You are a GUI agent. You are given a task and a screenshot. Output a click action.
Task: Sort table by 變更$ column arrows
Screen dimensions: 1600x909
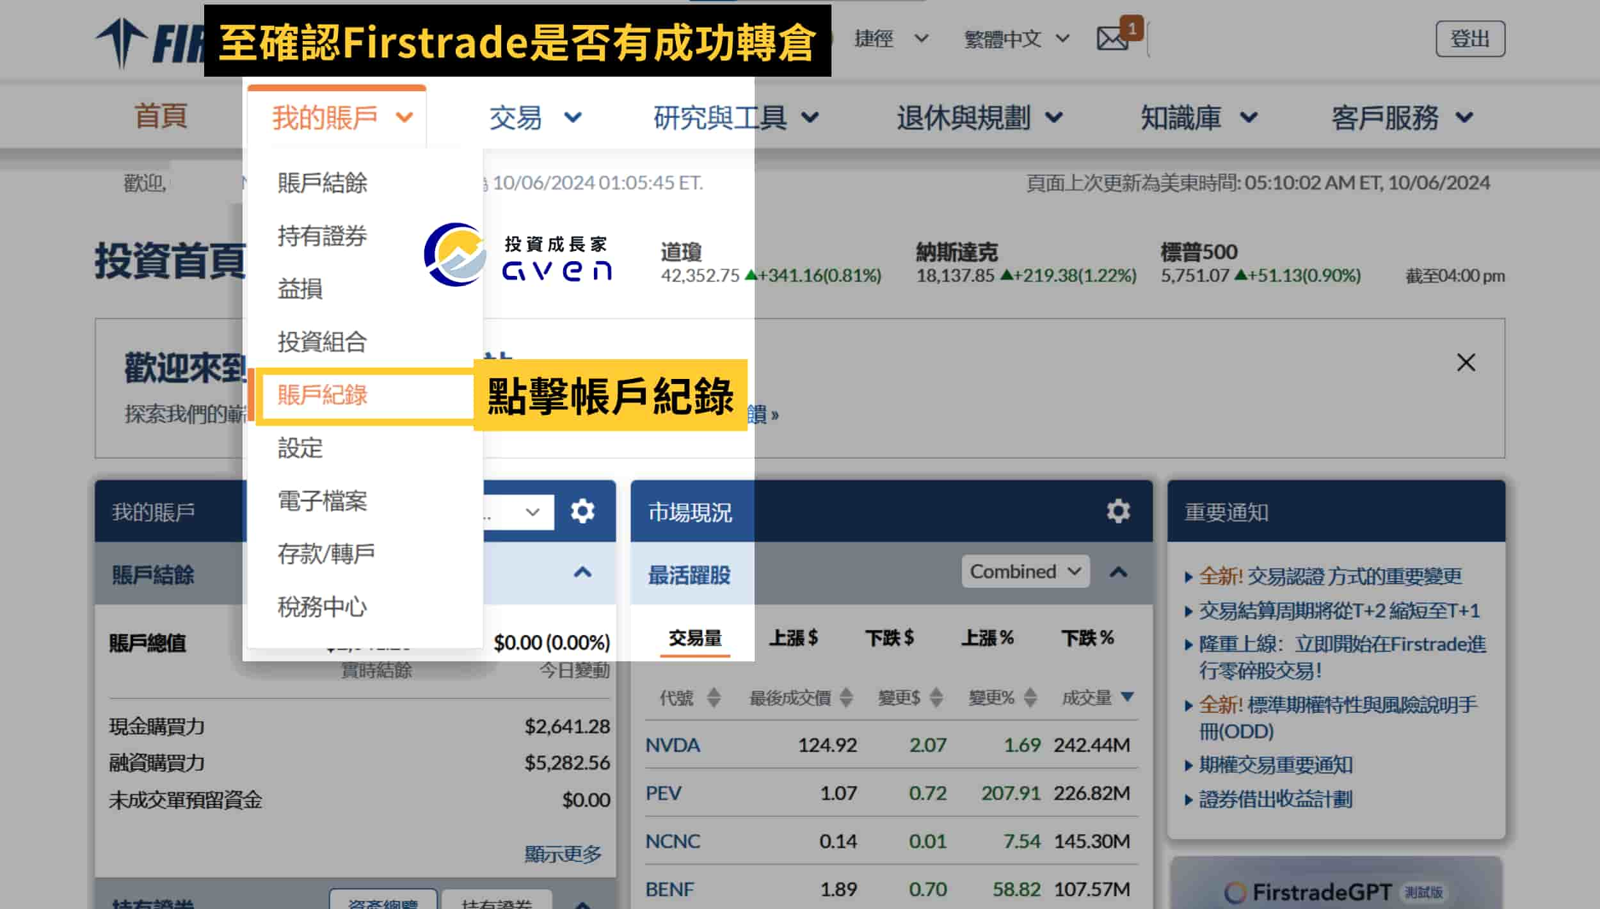pos(936,697)
